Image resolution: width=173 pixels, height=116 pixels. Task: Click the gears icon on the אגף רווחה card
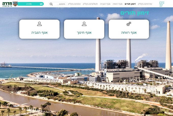click(129, 24)
